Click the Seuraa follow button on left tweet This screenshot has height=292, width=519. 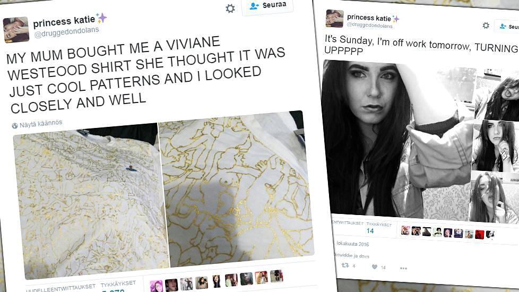point(267,6)
